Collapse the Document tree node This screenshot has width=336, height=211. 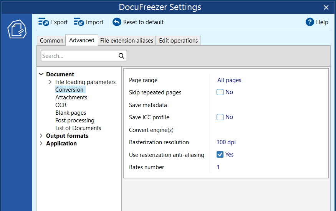pyautogui.click(x=41, y=74)
